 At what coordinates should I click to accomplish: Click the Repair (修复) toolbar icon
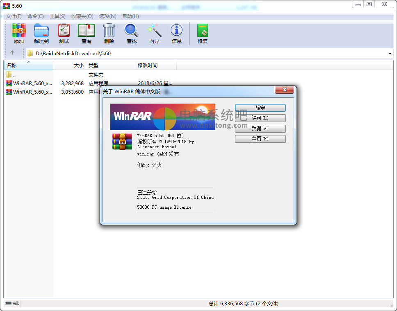[x=203, y=31]
